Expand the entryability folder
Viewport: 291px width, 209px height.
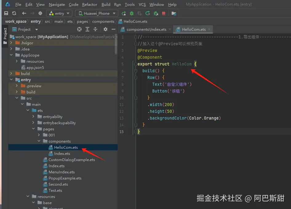click(33, 116)
